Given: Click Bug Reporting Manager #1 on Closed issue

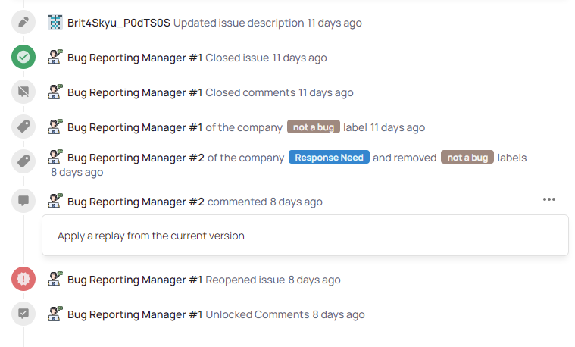Looking at the screenshot, I should point(135,58).
